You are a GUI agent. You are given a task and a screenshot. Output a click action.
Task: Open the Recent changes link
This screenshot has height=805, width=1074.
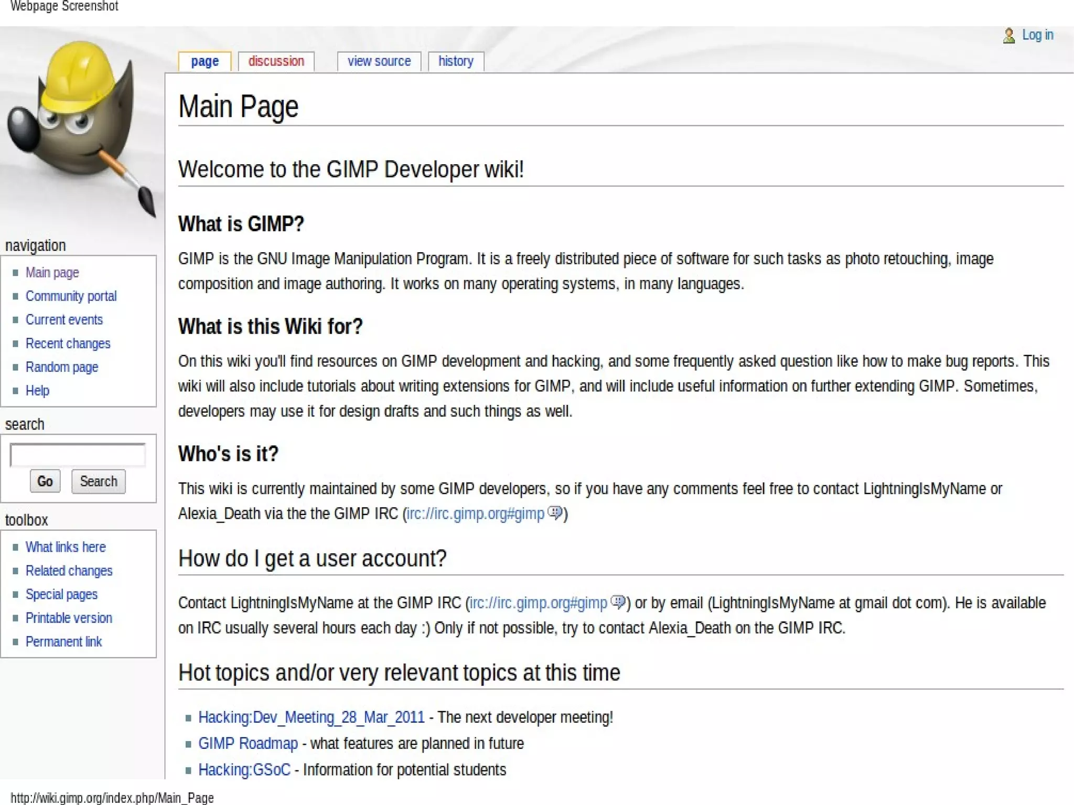(68, 344)
